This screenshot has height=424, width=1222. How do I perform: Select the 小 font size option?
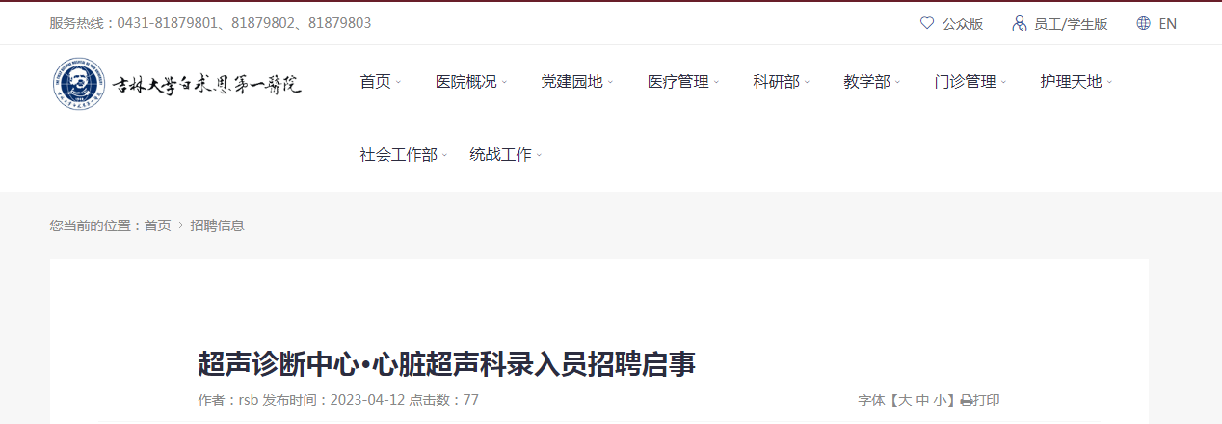pos(940,400)
